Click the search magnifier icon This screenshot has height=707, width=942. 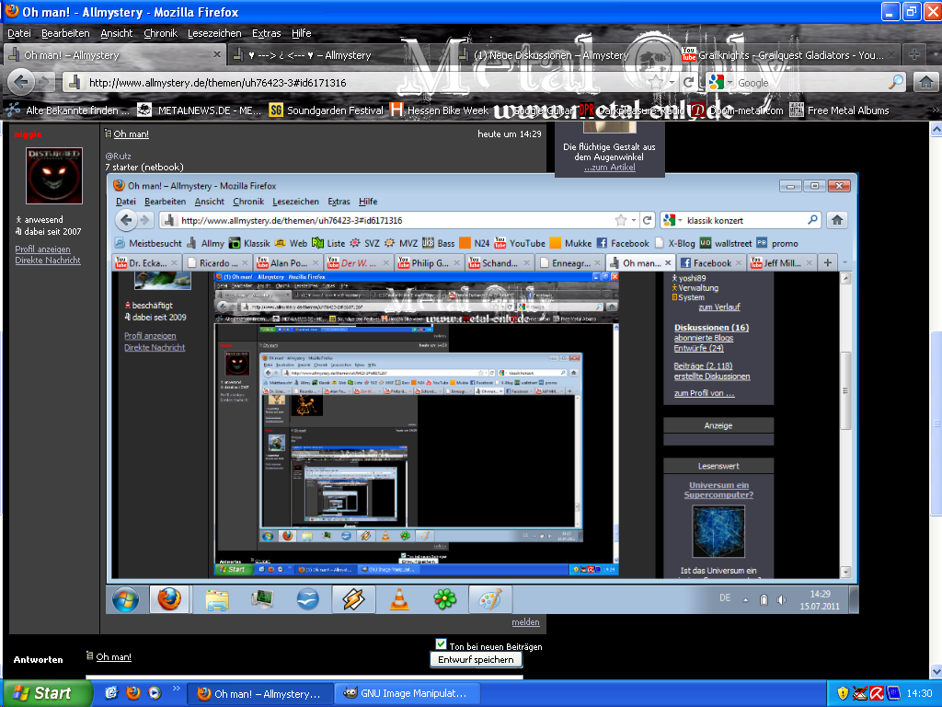[x=895, y=82]
